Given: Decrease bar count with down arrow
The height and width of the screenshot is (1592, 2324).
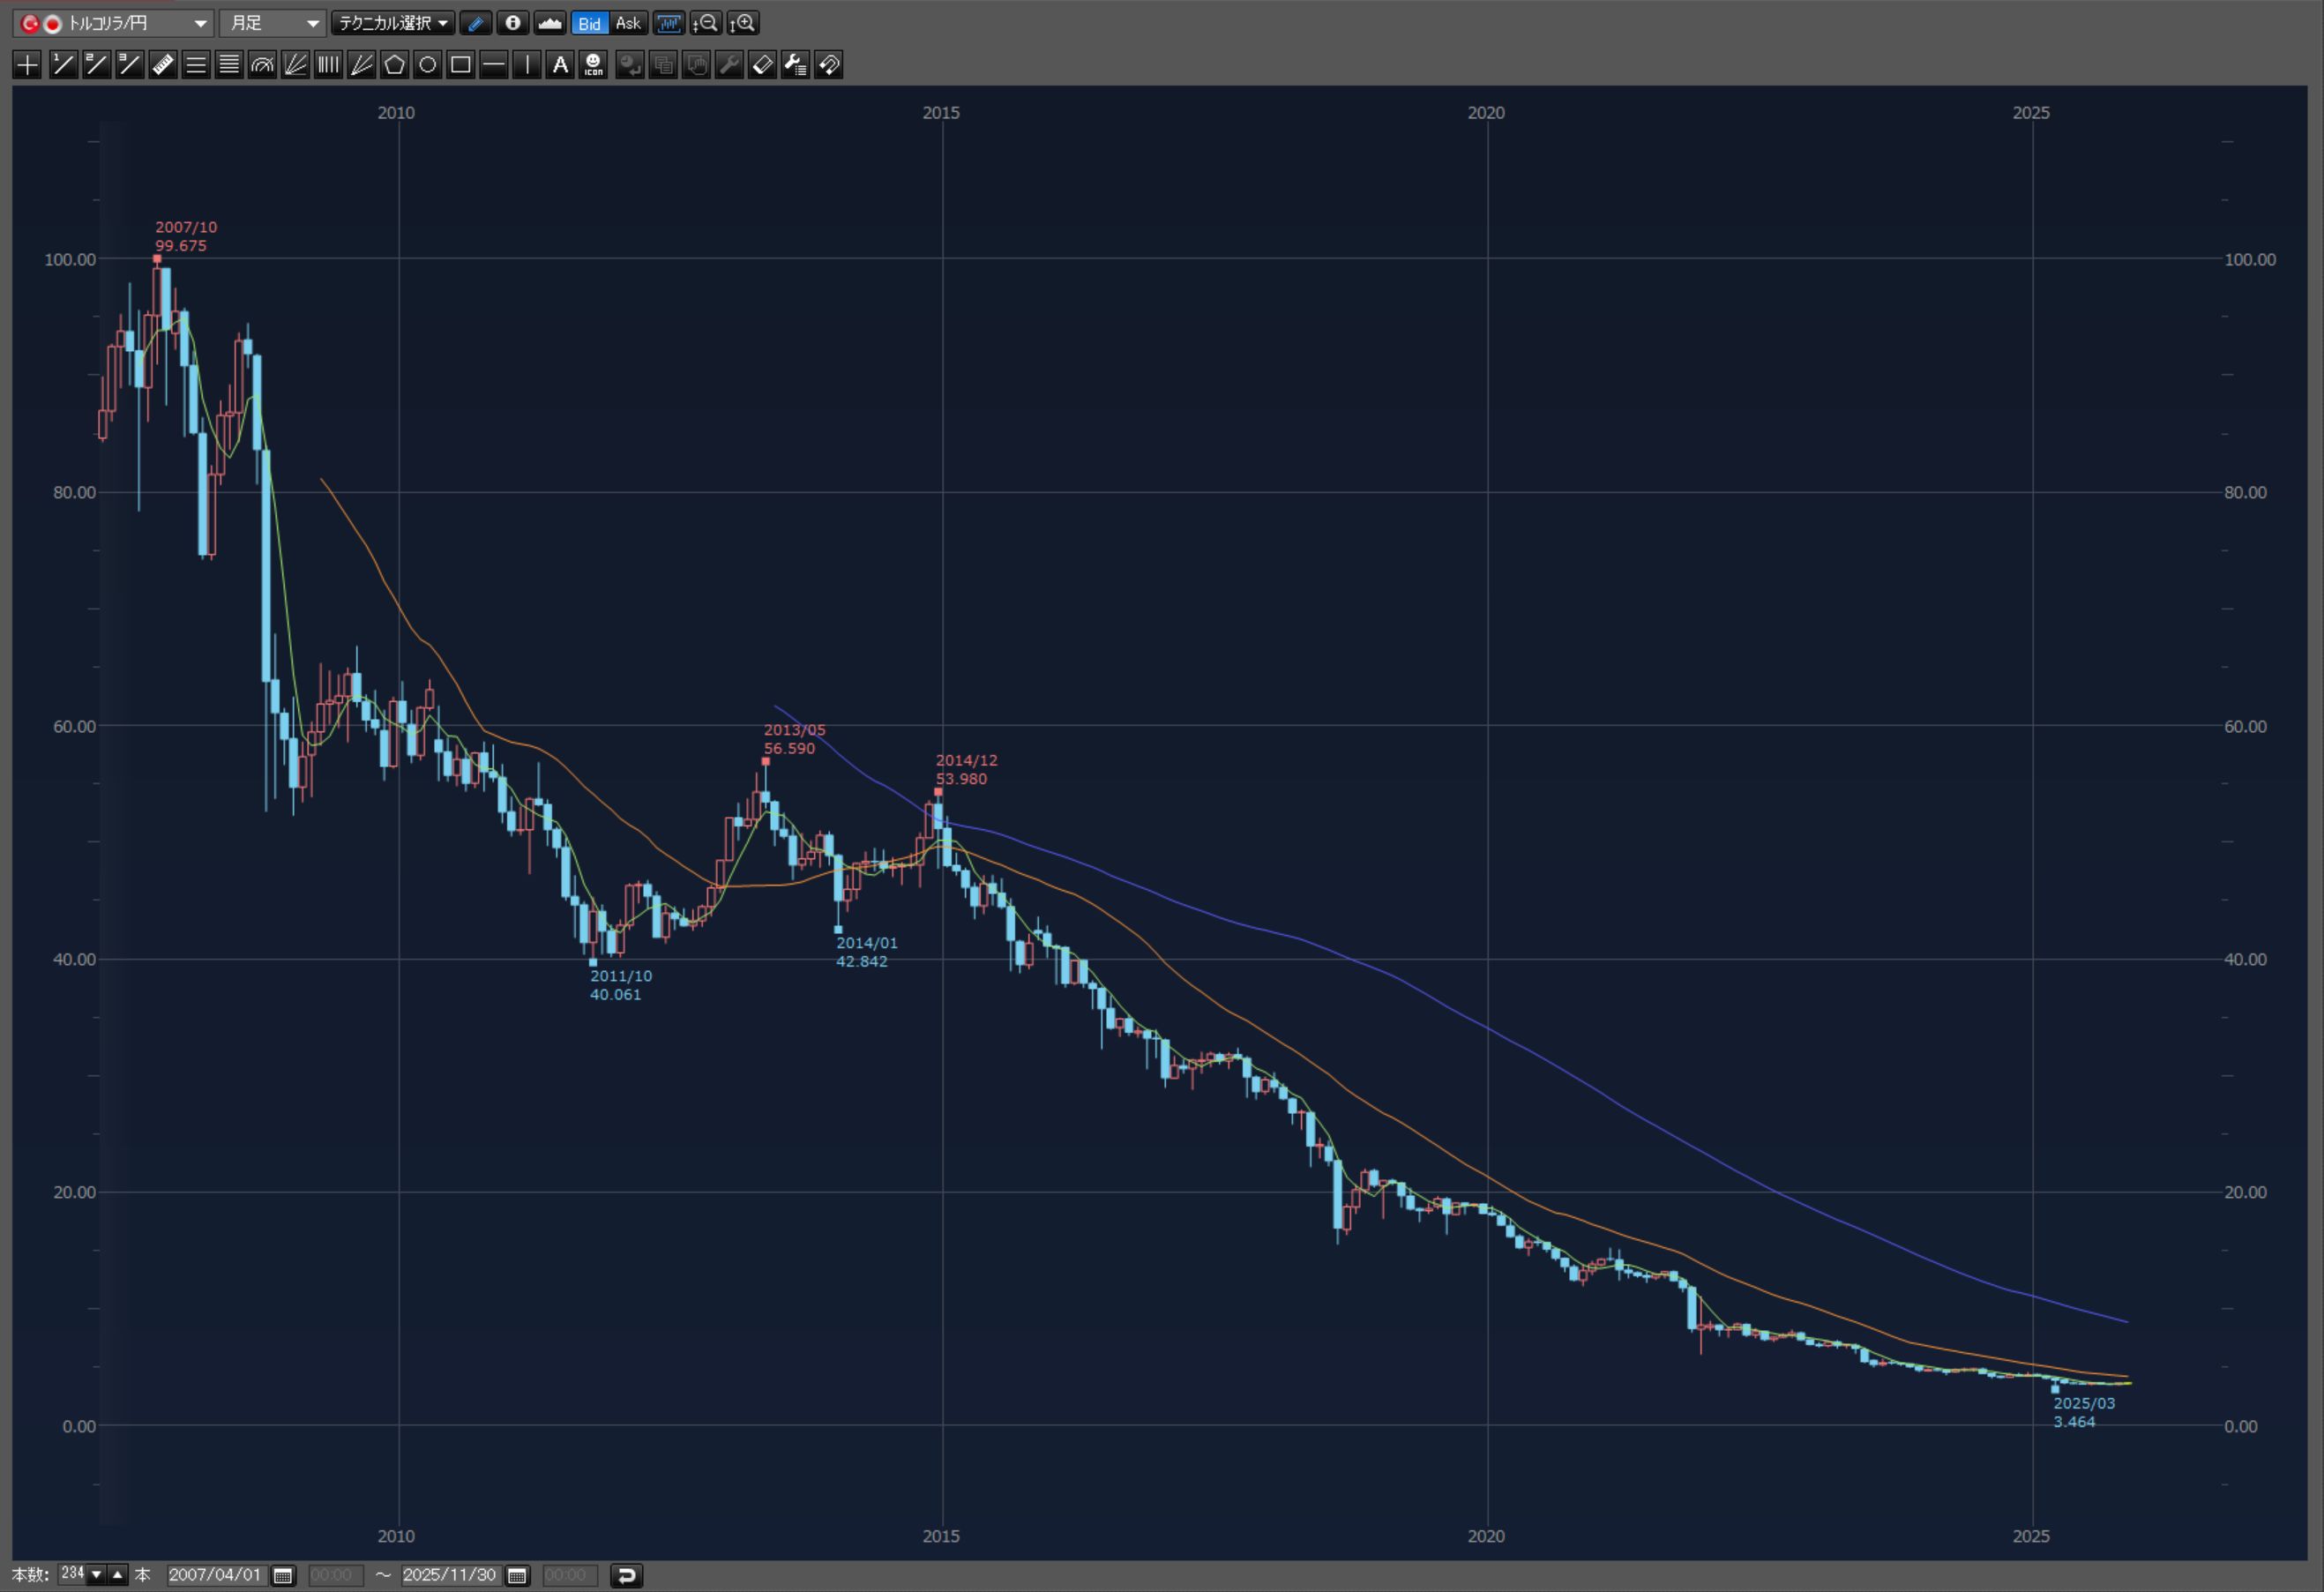Looking at the screenshot, I should (x=97, y=1575).
